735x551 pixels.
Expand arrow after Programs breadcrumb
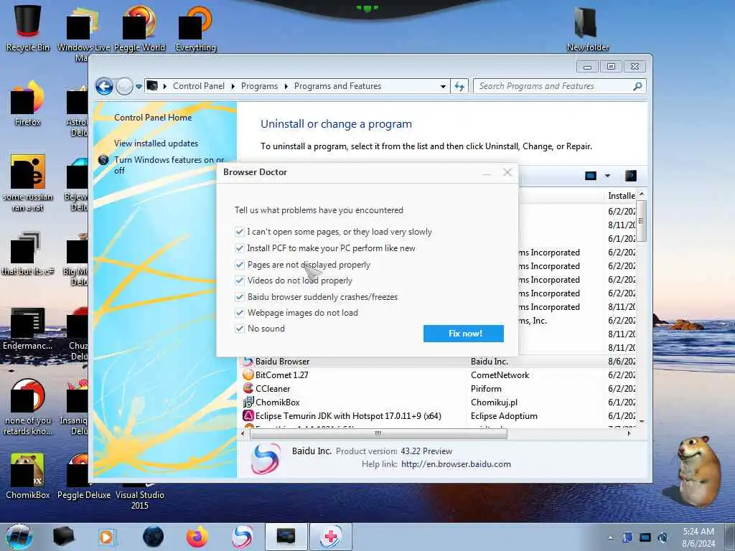coord(286,86)
